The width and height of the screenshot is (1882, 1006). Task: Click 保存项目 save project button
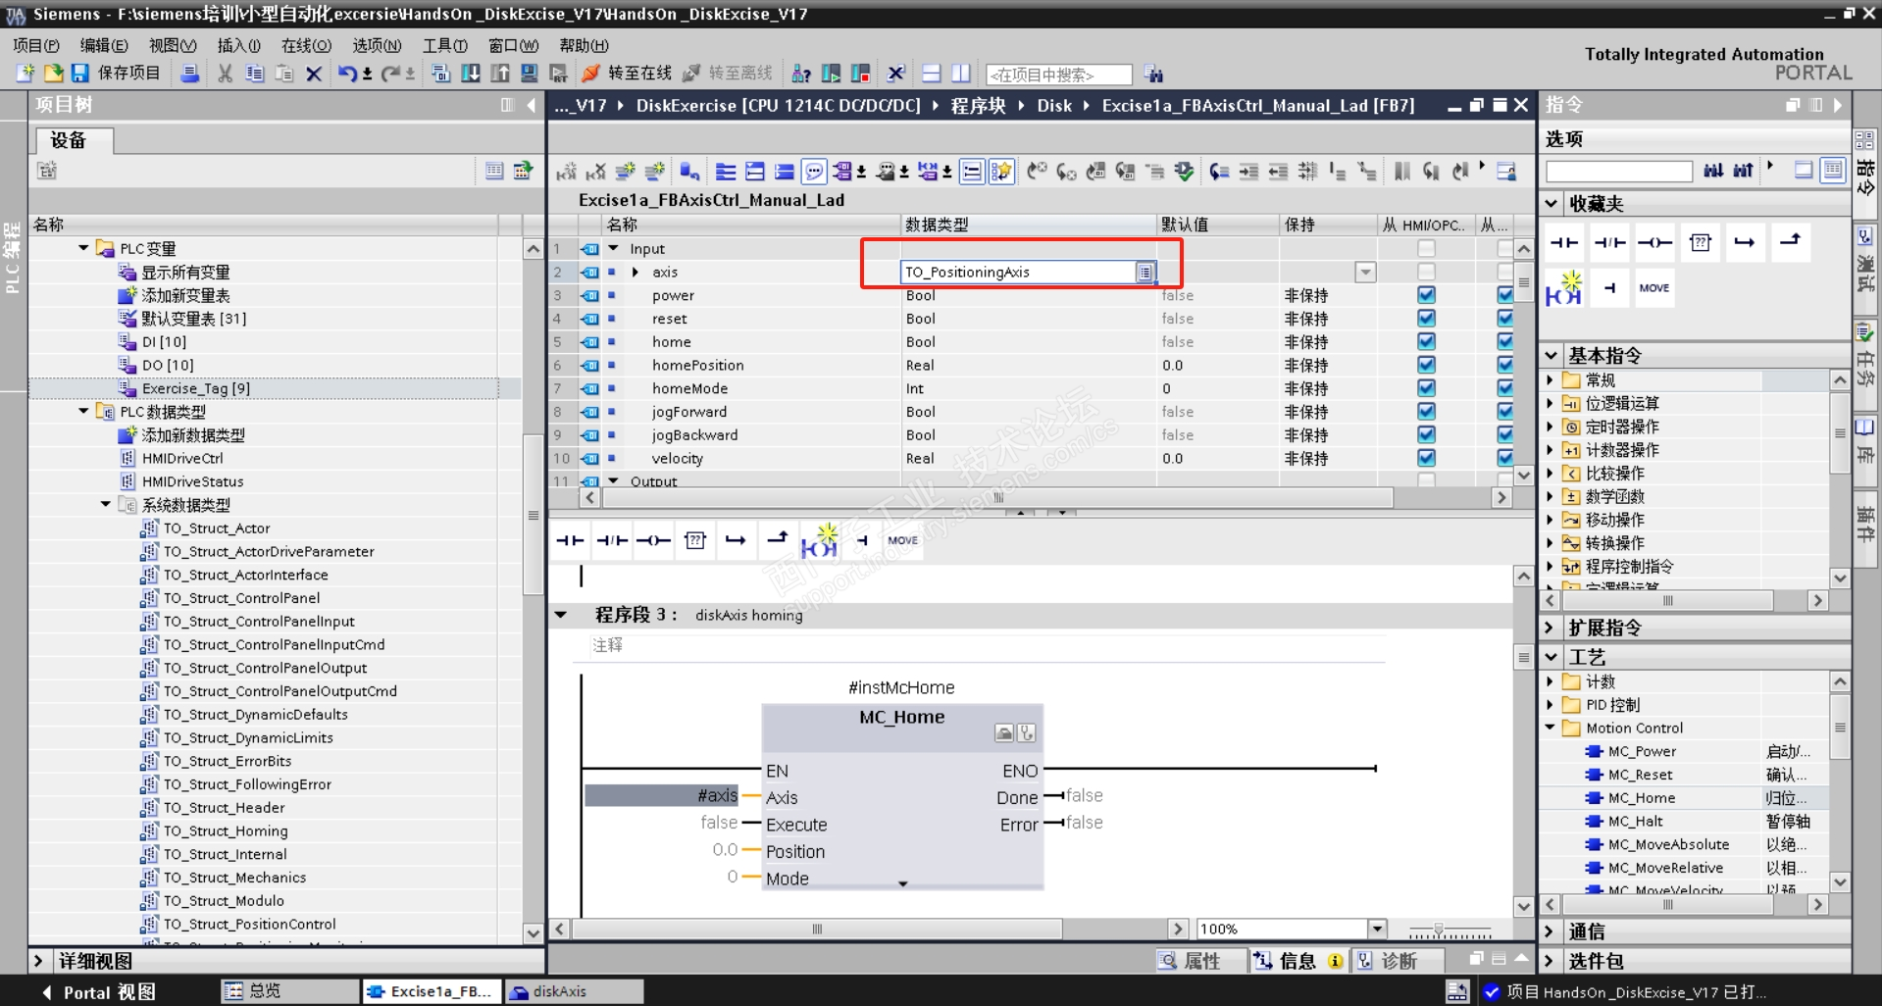[116, 74]
